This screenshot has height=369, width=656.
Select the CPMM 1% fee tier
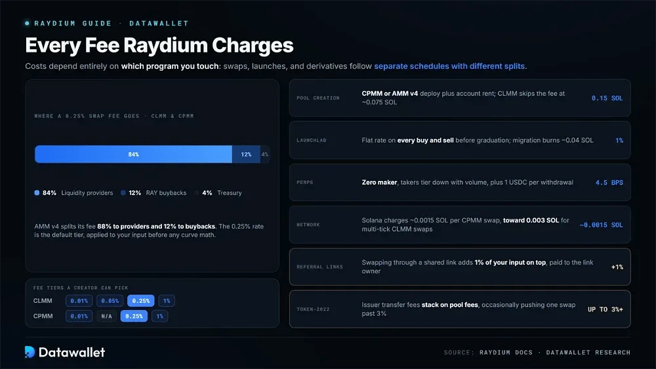tap(160, 316)
